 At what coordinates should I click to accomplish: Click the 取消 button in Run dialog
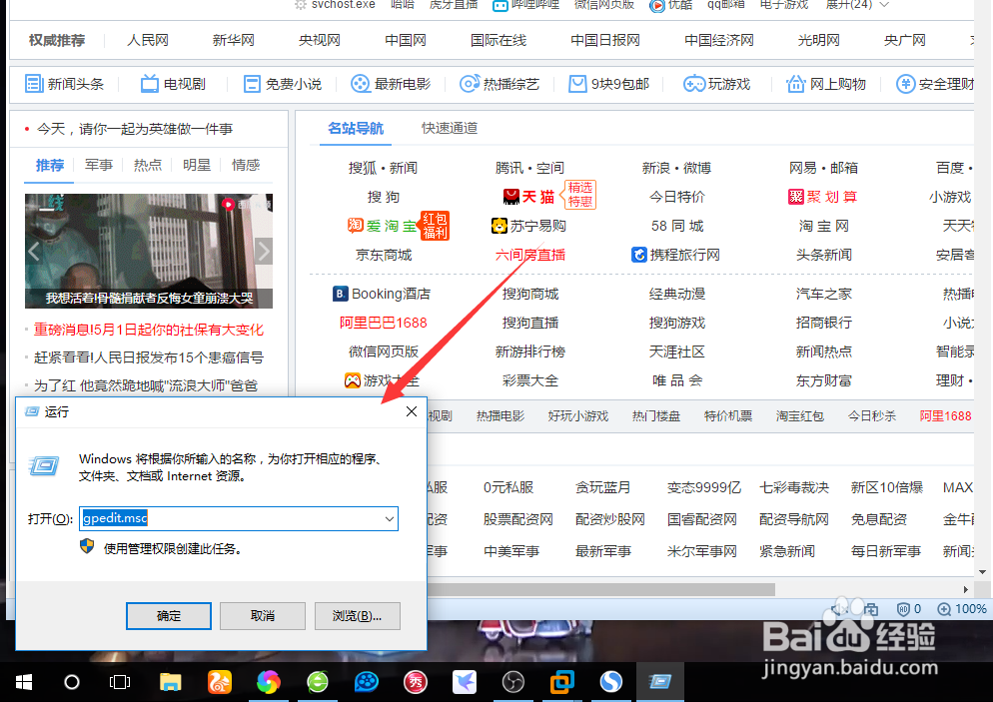[x=263, y=616]
